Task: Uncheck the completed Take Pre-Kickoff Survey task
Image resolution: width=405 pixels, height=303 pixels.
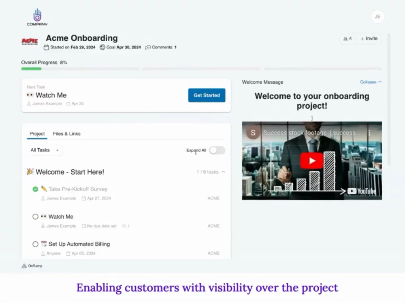Action: coord(35,189)
